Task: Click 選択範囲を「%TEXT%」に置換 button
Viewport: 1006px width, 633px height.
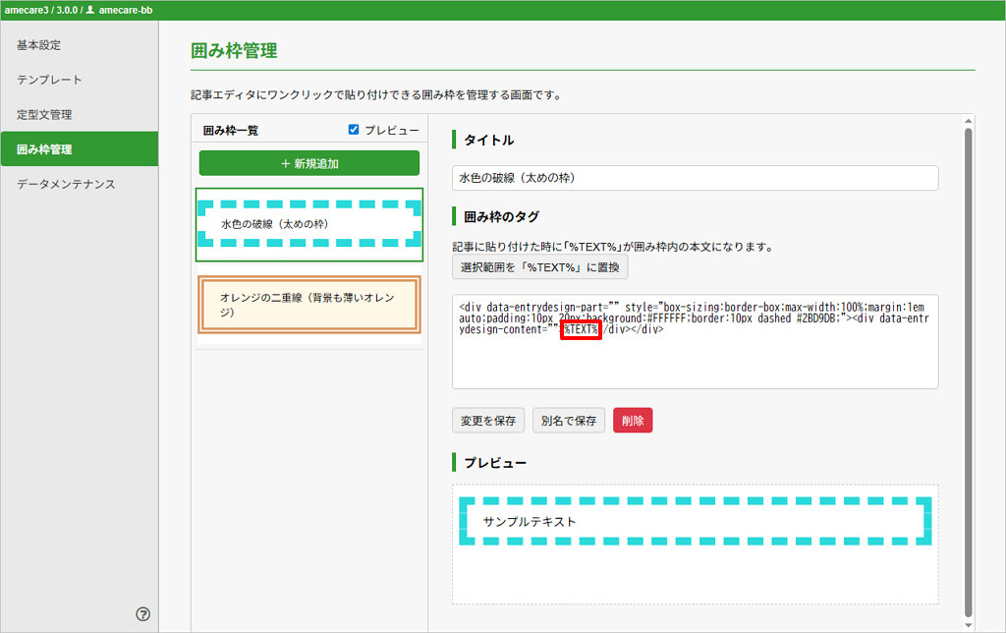Action: (x=539, y=267)
